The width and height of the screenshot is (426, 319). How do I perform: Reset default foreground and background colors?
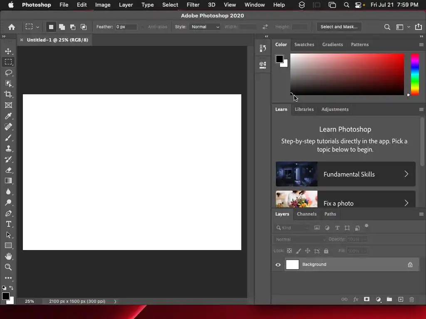pyautogui.click(x=4, y=288)
